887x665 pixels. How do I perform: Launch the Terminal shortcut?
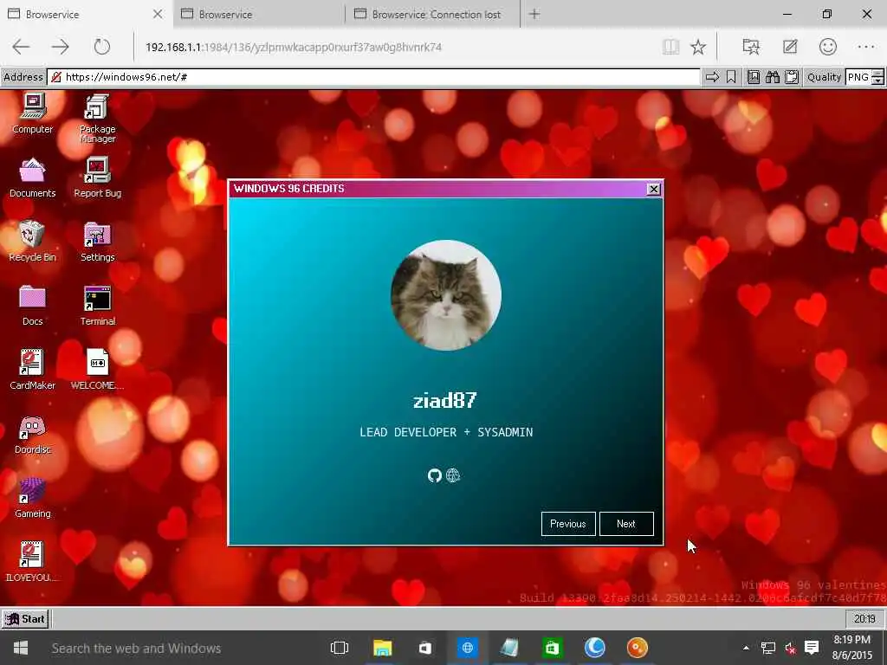tap(97, 306)
